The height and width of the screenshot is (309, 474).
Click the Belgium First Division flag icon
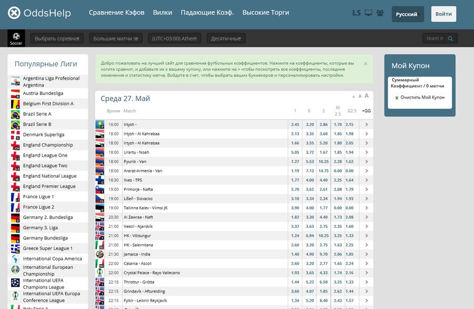(x=15, y=104)
